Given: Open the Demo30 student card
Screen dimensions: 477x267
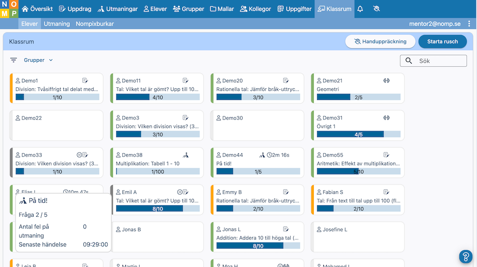Looking at the screenshot, I should (x=257, y=125).
